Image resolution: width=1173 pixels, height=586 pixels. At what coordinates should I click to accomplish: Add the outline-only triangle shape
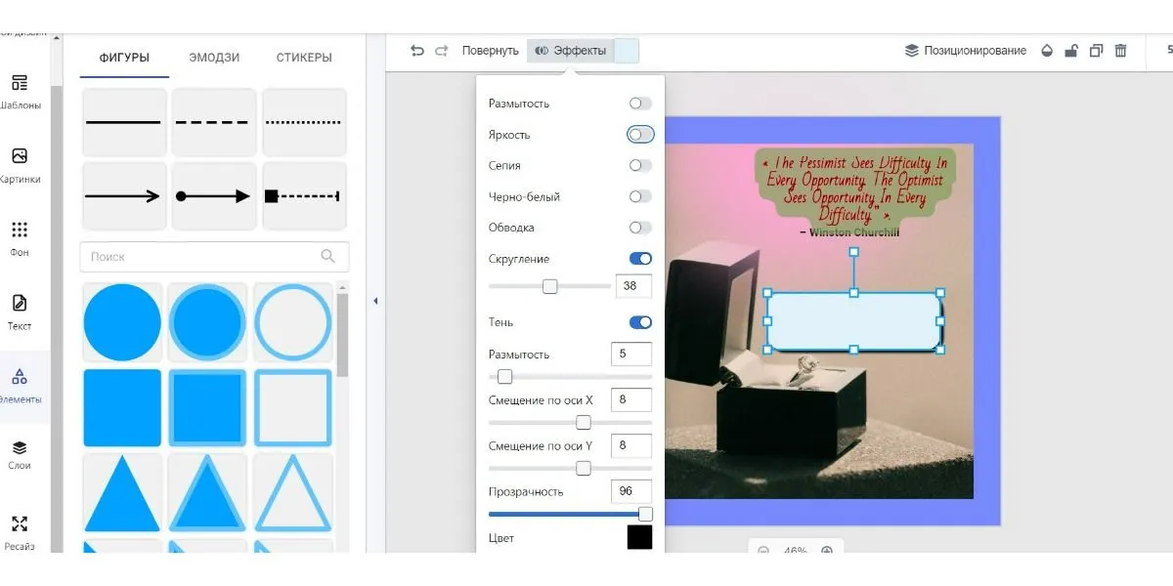pyautogui.click(x=293, y=493)
